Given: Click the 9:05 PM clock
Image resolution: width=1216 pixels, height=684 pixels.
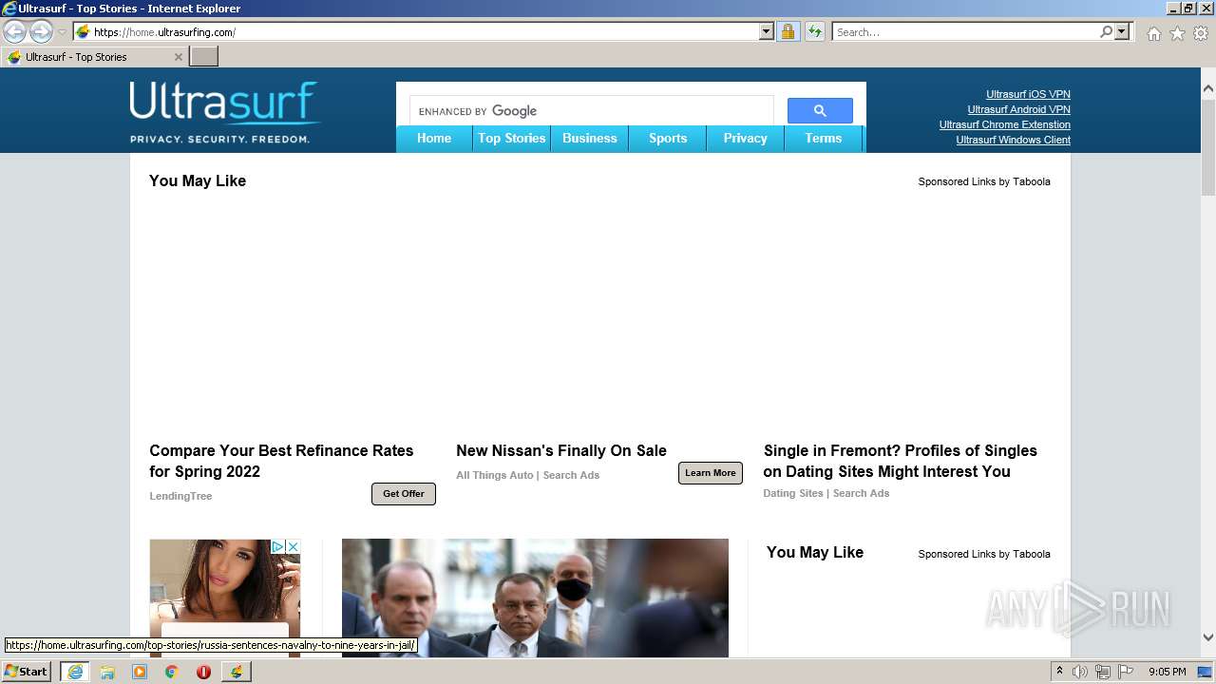Looking at the screenshot, I should (x=1167, y=672).
